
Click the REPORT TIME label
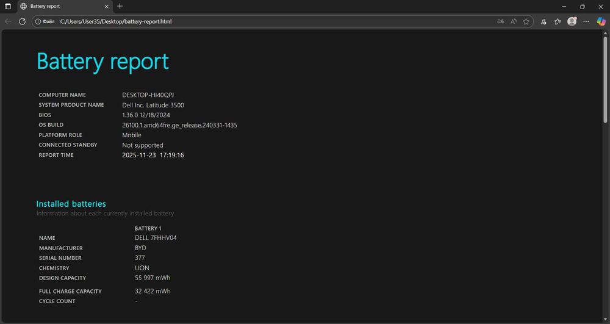pos(56,155)
